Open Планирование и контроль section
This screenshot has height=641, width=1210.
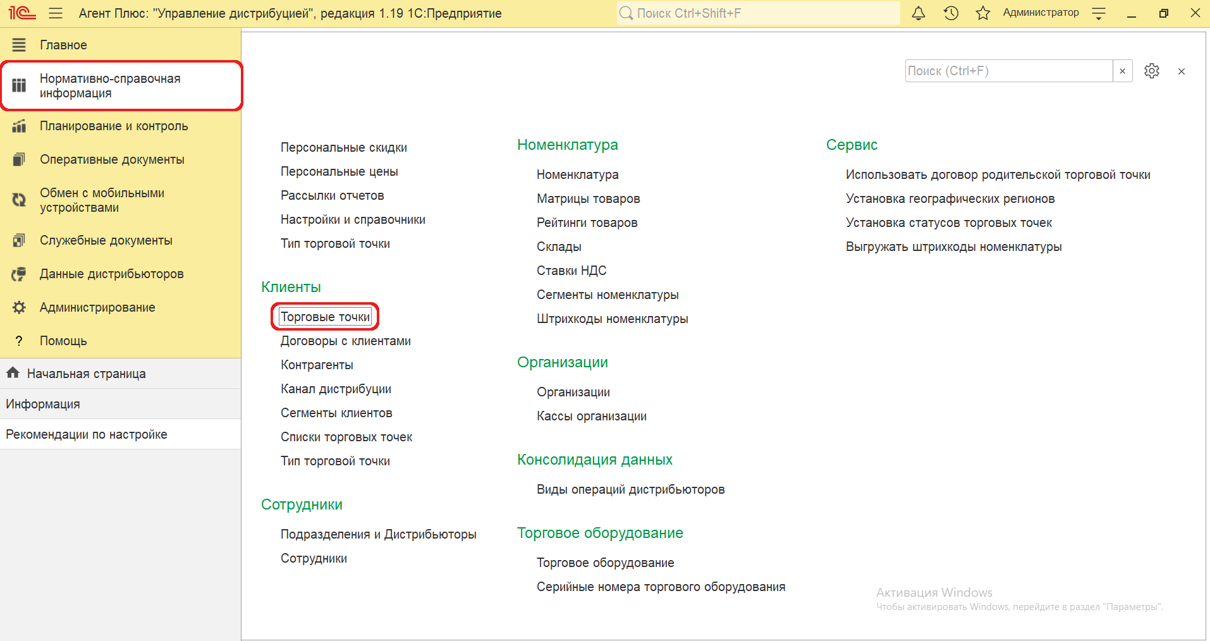[x=114, y=126]
